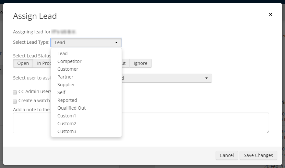This screenshot has height=168, width=285.
Task: Select the Self option
Action: [x=62, y=92]
